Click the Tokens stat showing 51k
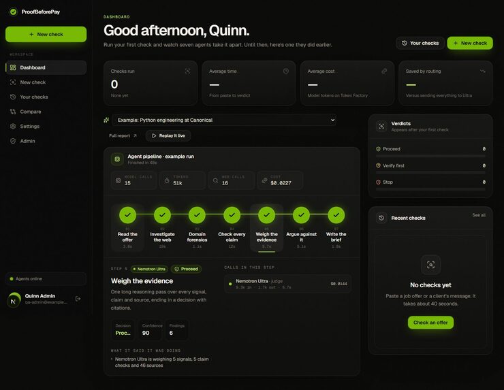Viewport: 504px width, 390px height. click(183, 180)
